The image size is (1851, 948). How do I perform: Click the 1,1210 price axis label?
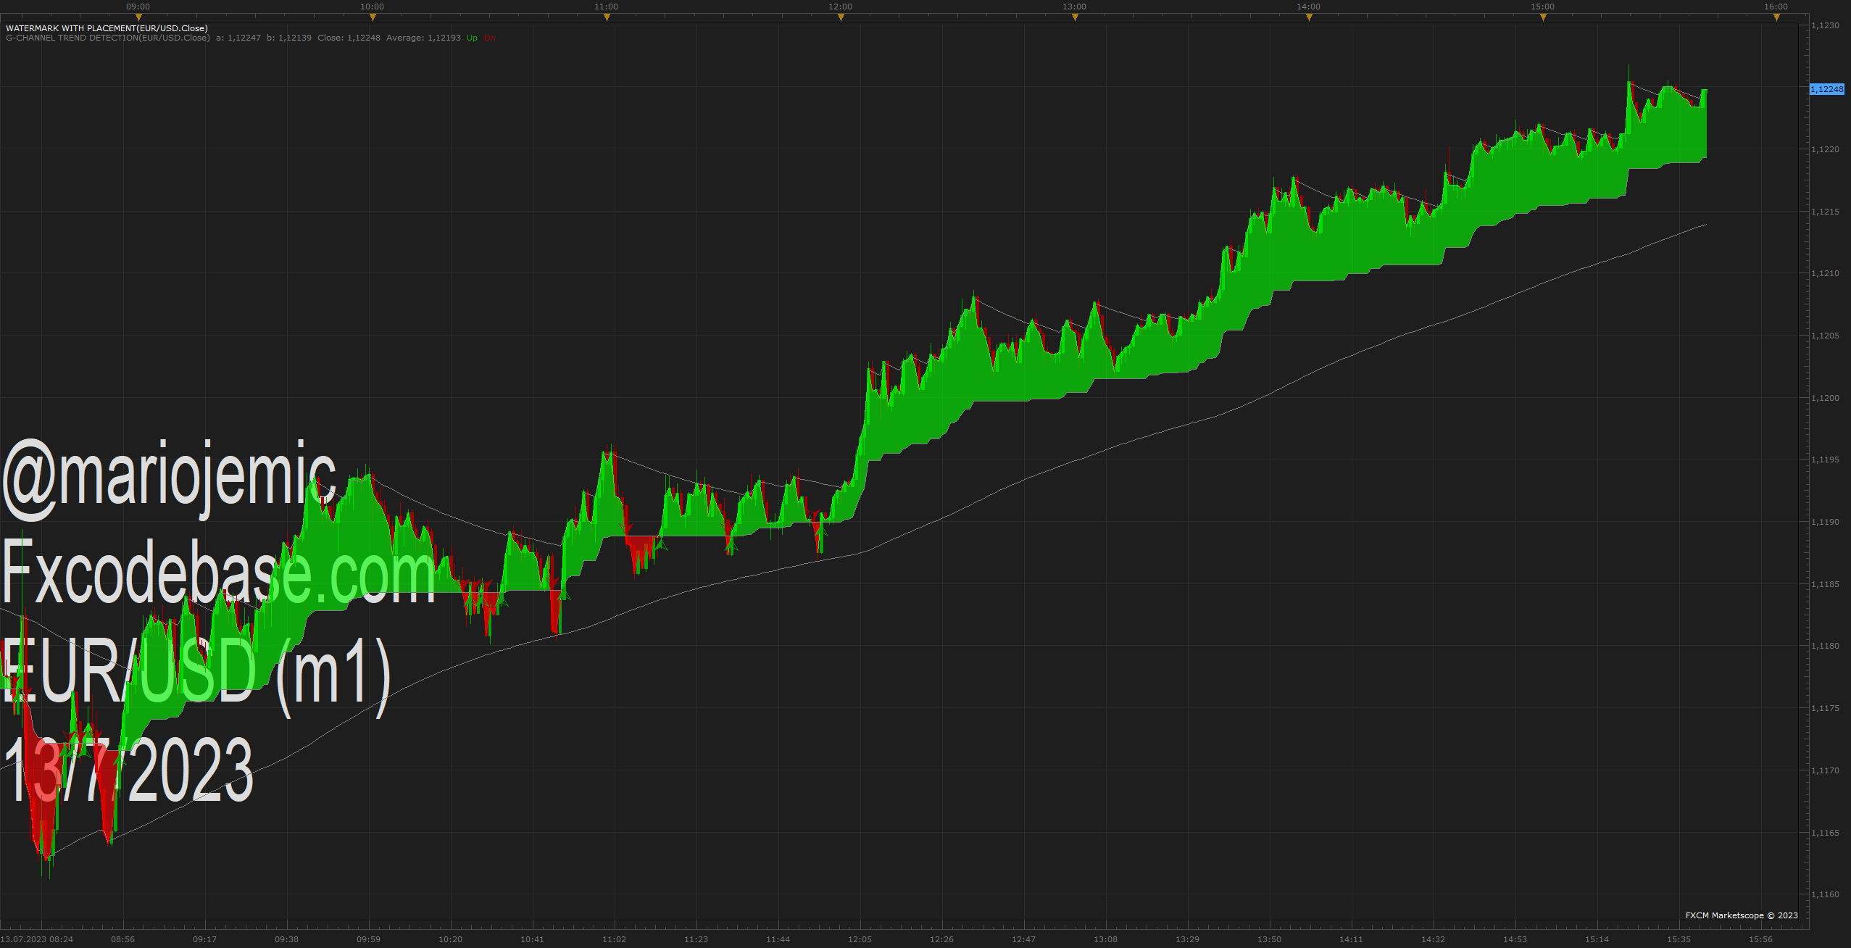(x=1825, y=273)
